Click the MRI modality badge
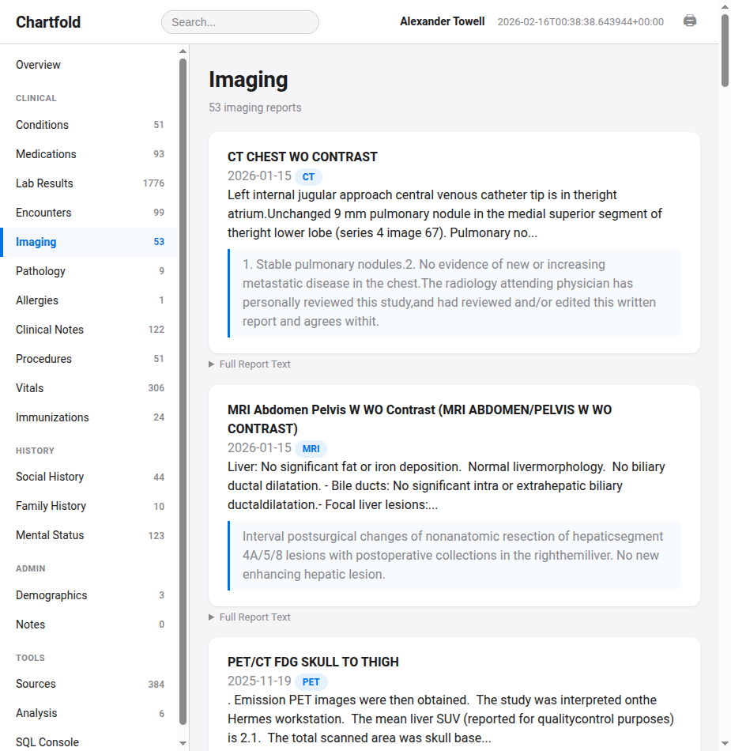Image resolution: width=731 pixels, height=751 pixels. coord(311,448)
